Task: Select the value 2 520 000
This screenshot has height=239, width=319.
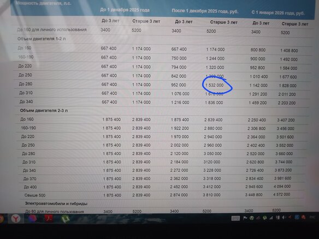Action: coord(255,154)
